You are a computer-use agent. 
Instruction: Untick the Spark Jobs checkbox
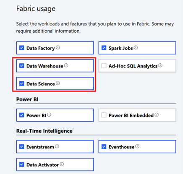[x=104, y=48]
